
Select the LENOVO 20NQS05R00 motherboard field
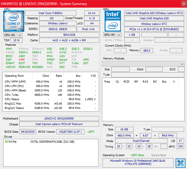[59, 119]
